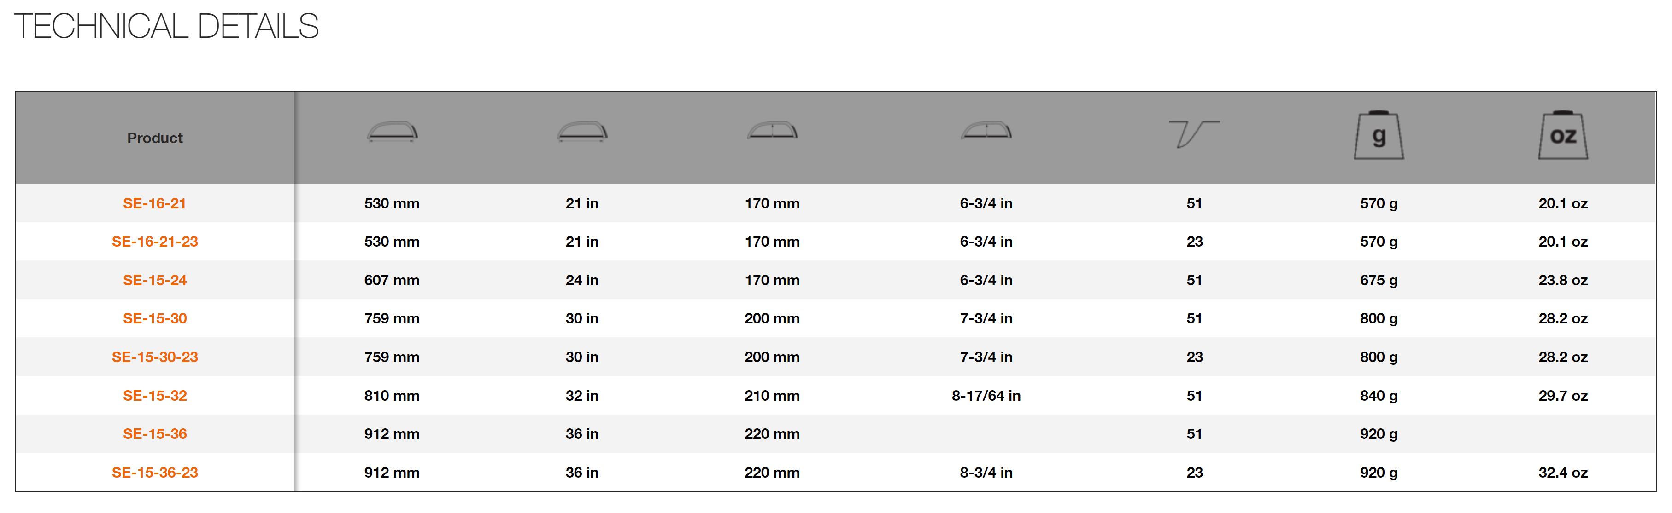Click the bow height in mm icon

772,131
